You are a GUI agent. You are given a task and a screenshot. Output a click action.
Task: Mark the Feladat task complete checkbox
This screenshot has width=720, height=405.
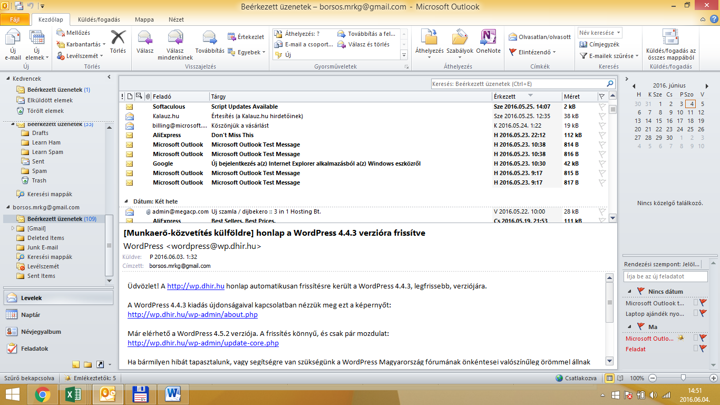pos(696,349)
